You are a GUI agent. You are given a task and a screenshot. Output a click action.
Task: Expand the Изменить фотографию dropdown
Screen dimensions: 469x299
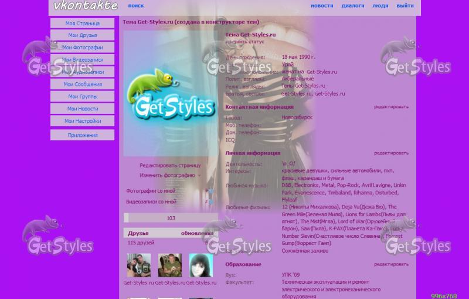click(x=199, y=175)
